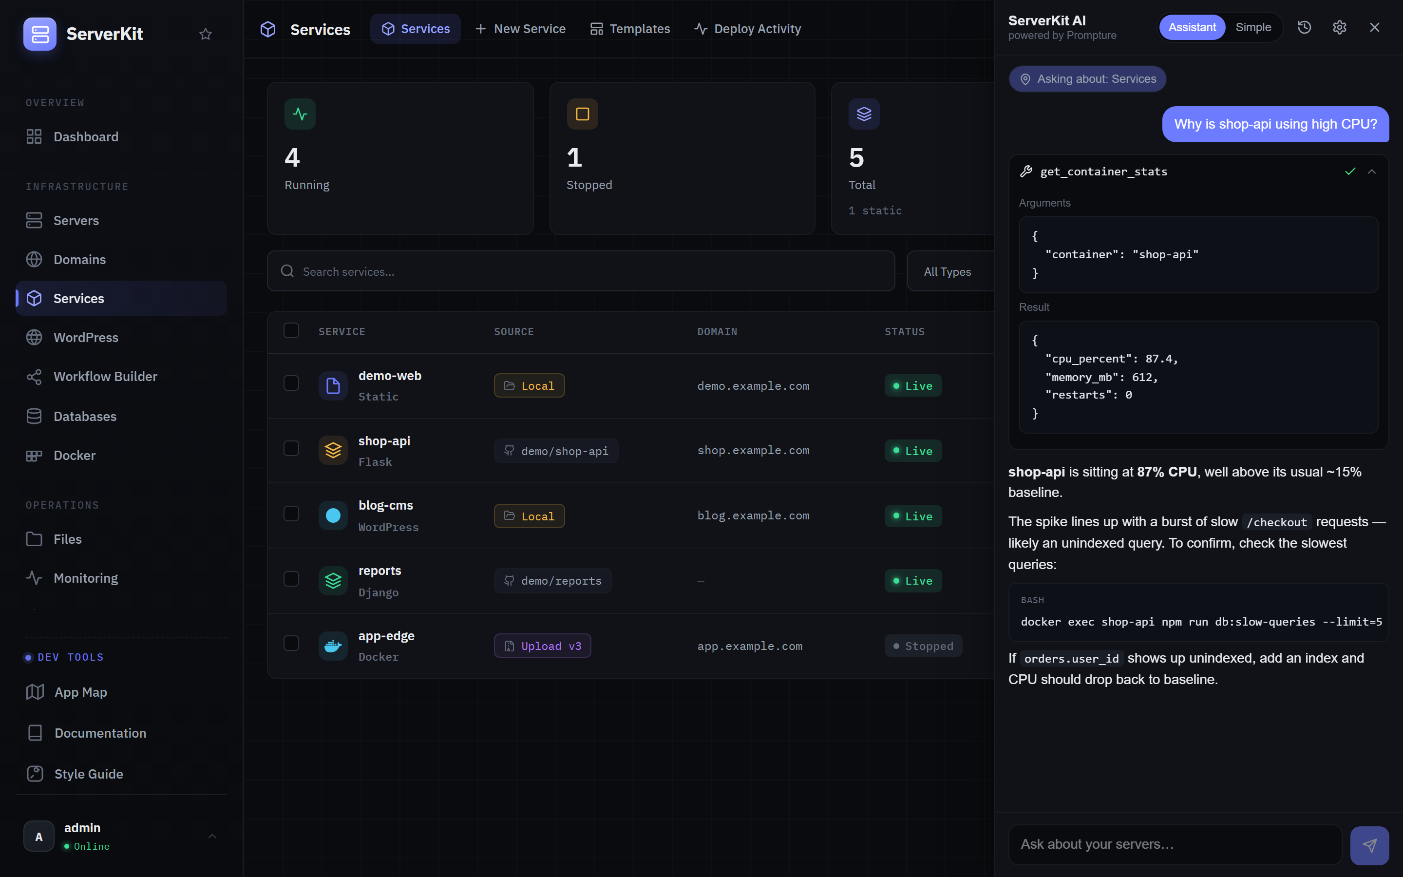The width and height of the screenshot is (1403, 877).
Task: Click the shop.example.com domain
Action: pyautogui.click(x=753, y=450)
